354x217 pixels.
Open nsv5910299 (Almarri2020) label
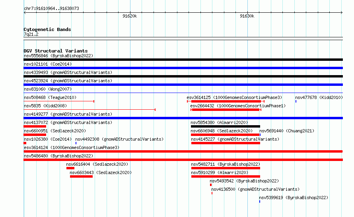tap(220, 172)
